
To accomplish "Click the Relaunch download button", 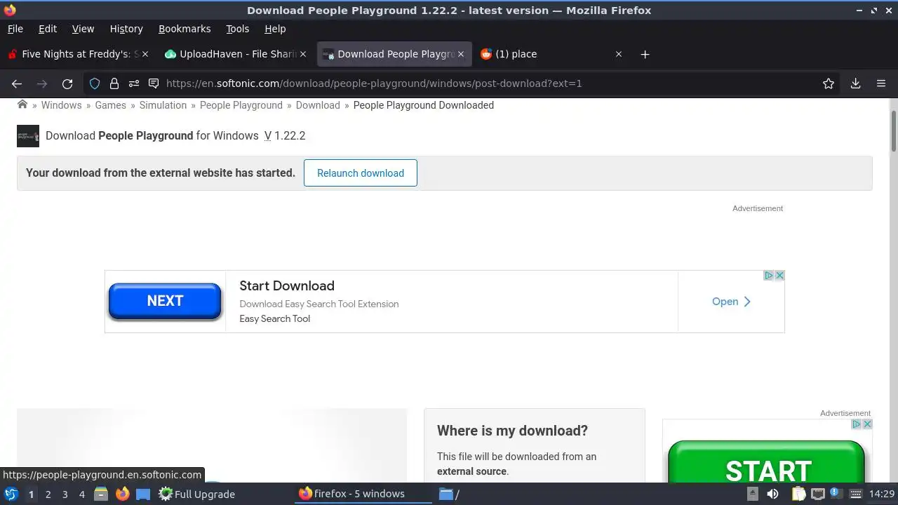I will pyautogui.click(x=361, y=173).
